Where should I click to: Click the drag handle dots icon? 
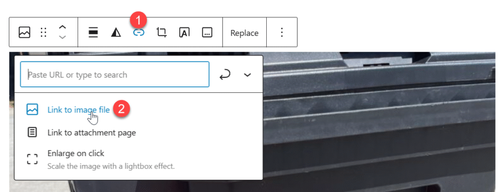point(44,32)
